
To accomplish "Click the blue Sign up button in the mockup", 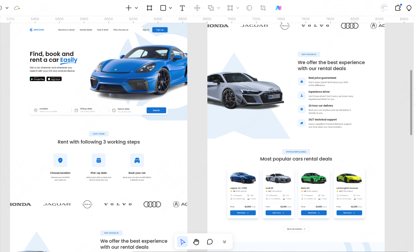I will pos(160,30).
